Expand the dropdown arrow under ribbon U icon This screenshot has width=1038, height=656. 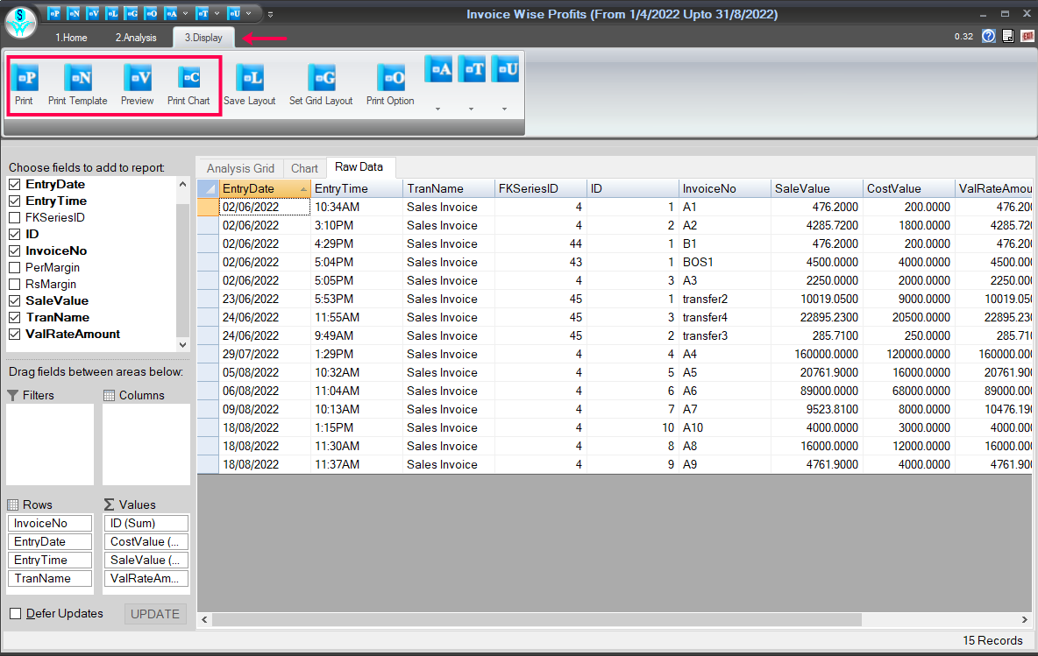(504, 109)
